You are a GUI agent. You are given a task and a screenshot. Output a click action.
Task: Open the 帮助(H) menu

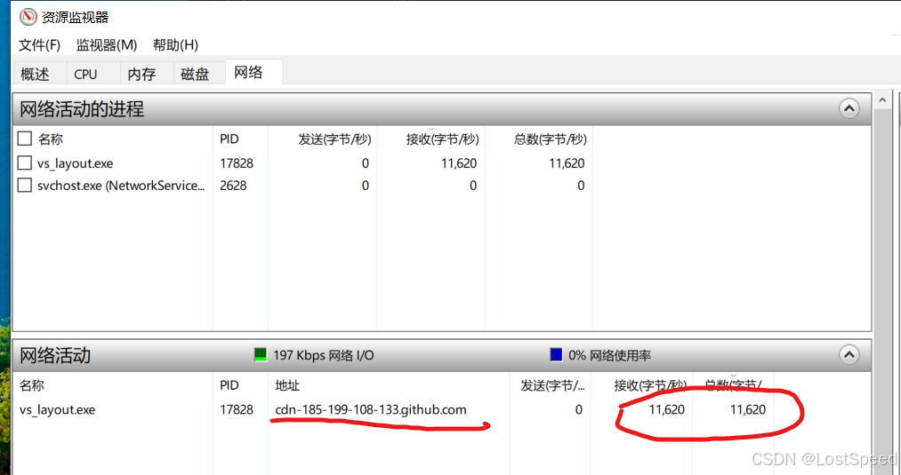tap(175, 44)
